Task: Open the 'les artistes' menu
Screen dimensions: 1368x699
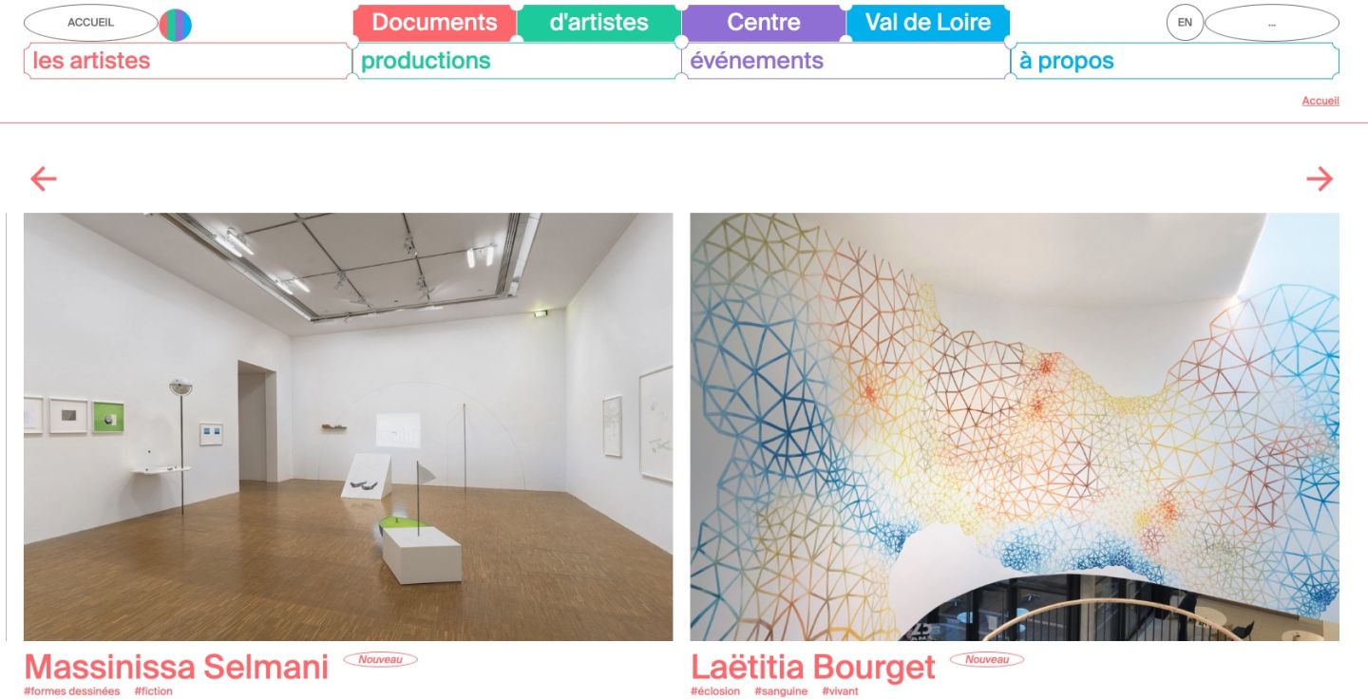Action: point(187,61)
